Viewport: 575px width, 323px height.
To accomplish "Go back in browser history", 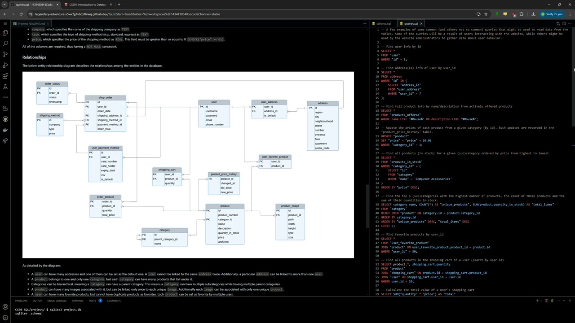I will (5, 14).
